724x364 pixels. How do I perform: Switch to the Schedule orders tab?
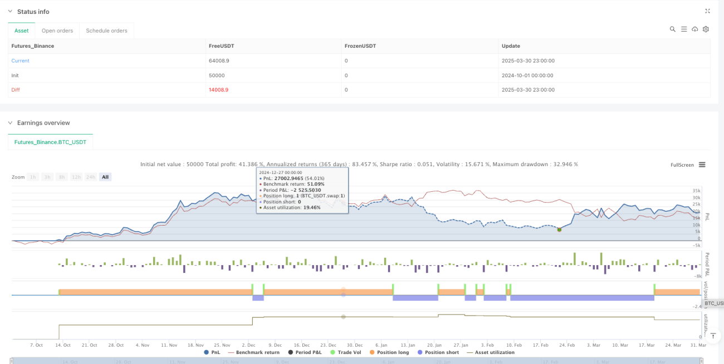tap(106, 31)
